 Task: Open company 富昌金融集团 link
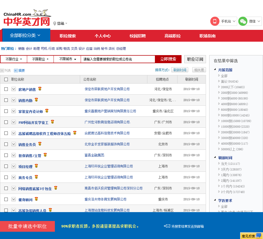[95, 155]
